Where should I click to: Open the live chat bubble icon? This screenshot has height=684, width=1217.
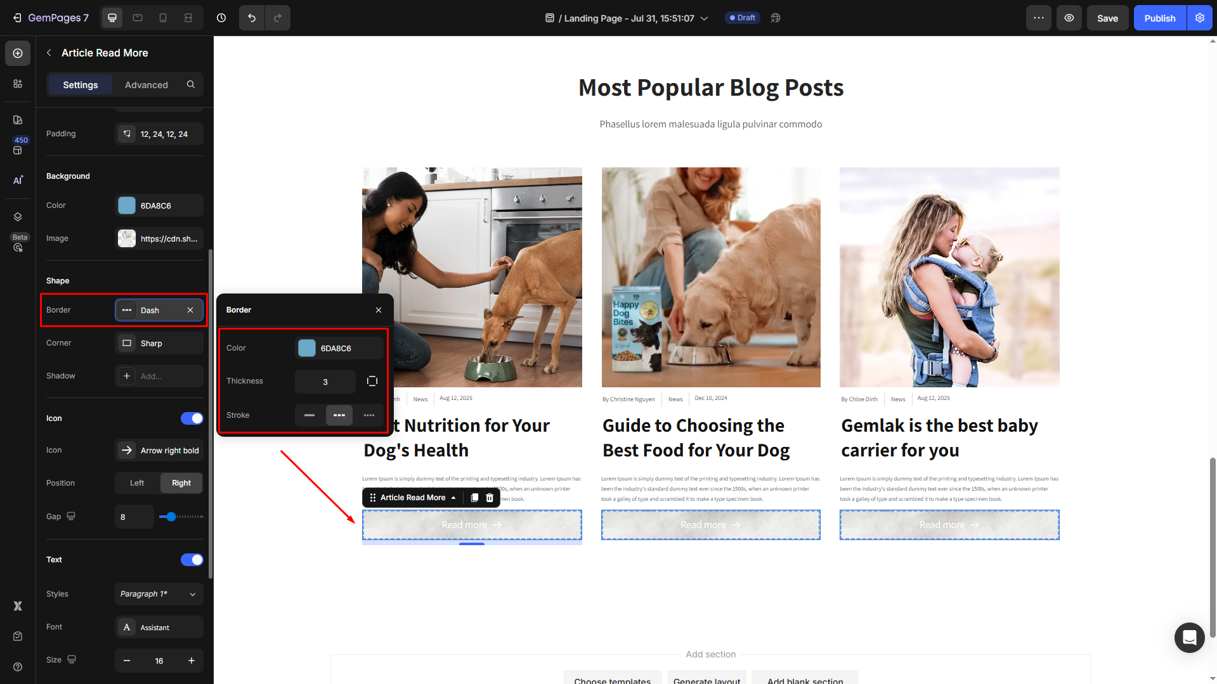tap(1189, 637)
